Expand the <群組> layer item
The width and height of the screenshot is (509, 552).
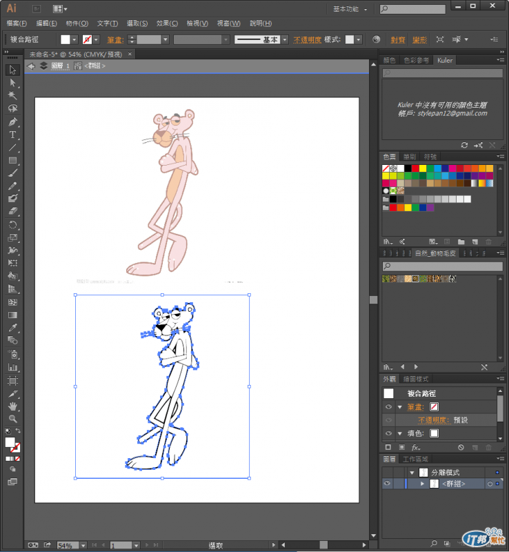click(x=422, y=484)
